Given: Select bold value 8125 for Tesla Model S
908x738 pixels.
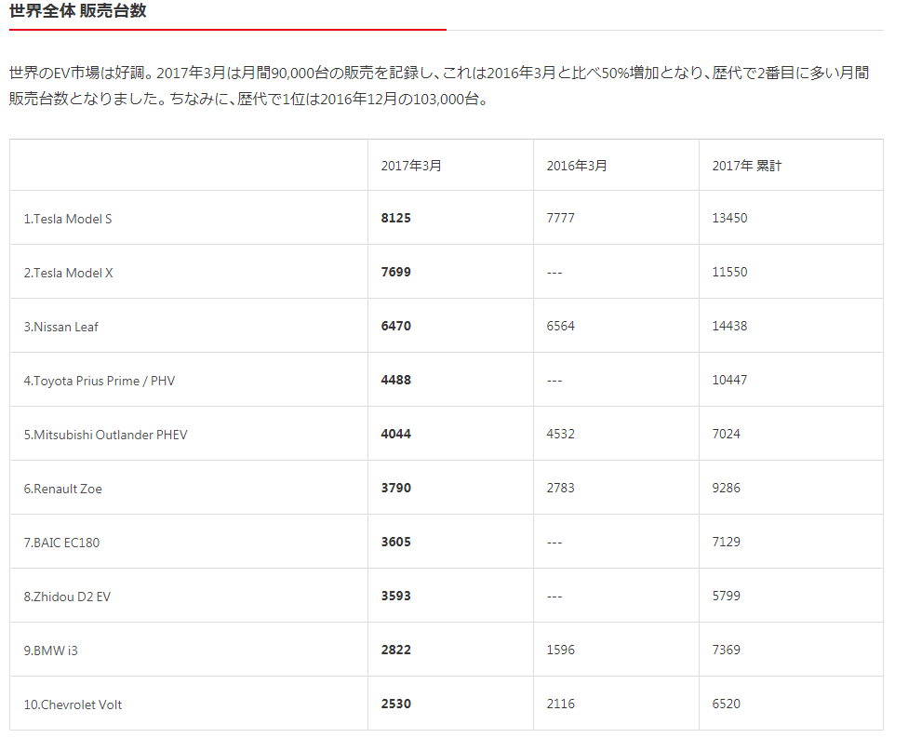Looking at the screenshot, I should 396,218.
